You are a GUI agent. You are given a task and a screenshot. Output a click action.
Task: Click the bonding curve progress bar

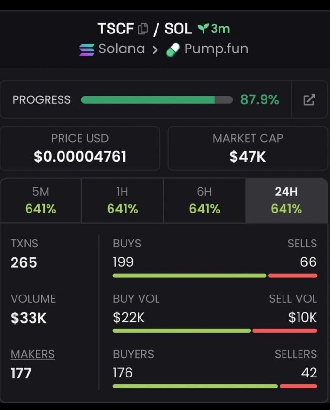[157, 99]
